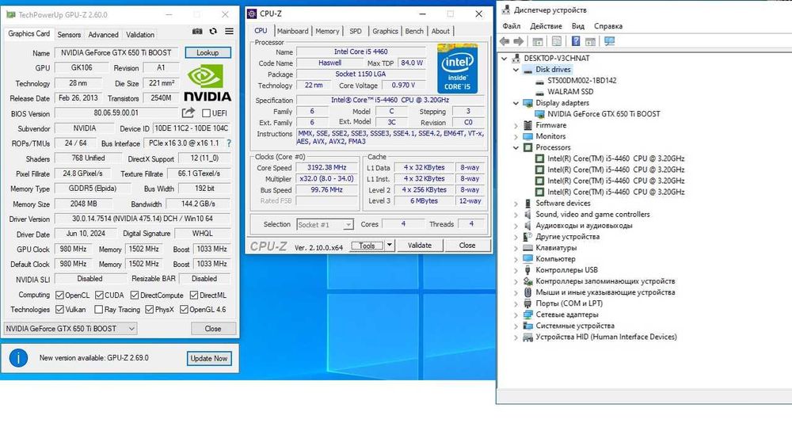Click the Show/Hide action pane toolbar icon
Image resolution: width=792 pixels, height=446 pixels.
(590, 41)
